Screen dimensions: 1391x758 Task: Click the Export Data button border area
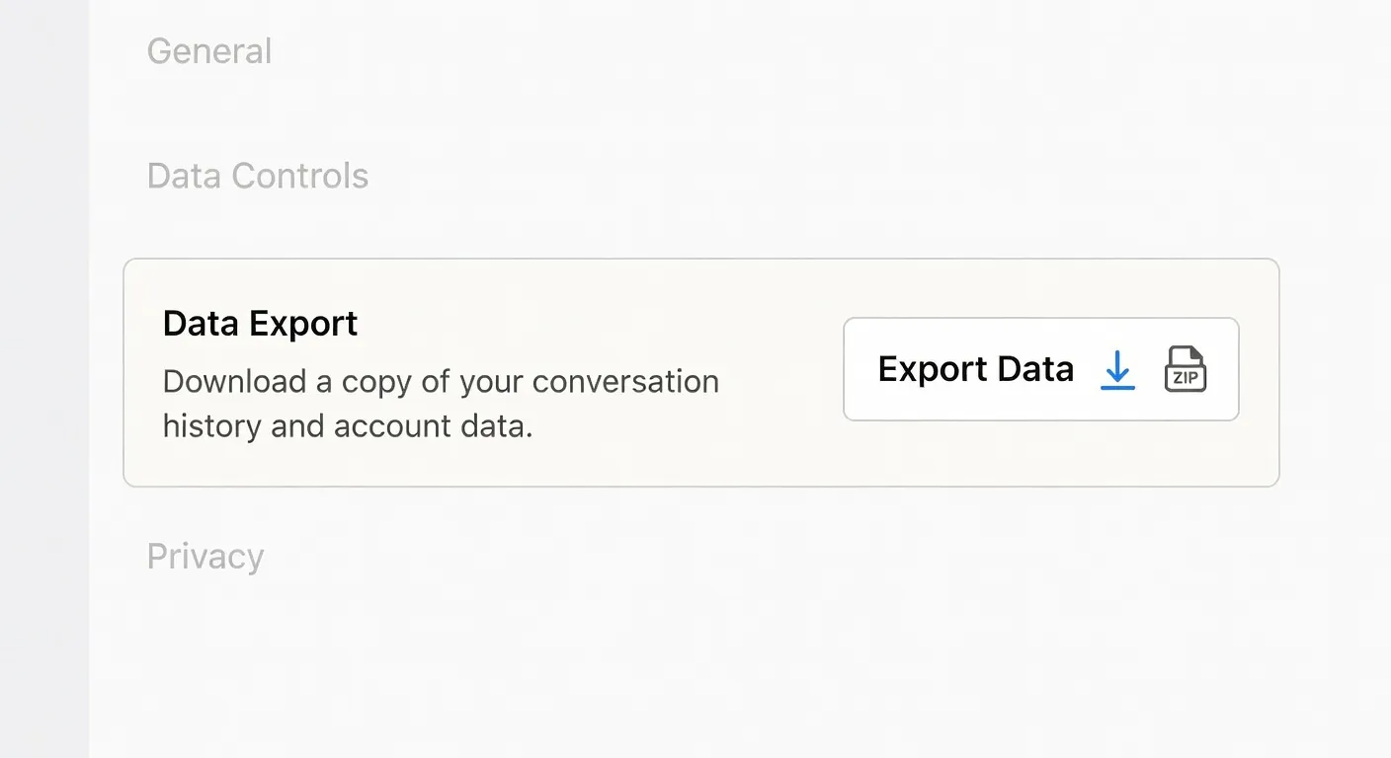pyautogui.click(x=1040, y=320)
